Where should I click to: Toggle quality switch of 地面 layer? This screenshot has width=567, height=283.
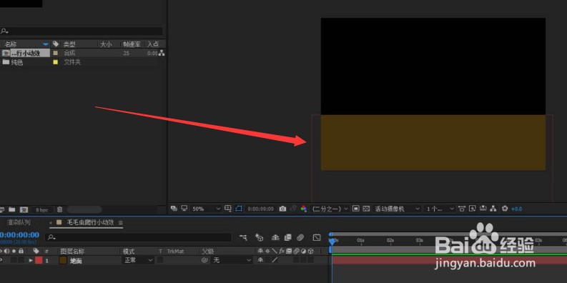(275, 260)
